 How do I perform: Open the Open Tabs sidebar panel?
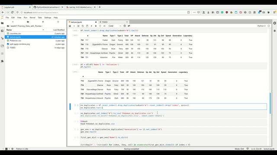[x=2, y=46]
